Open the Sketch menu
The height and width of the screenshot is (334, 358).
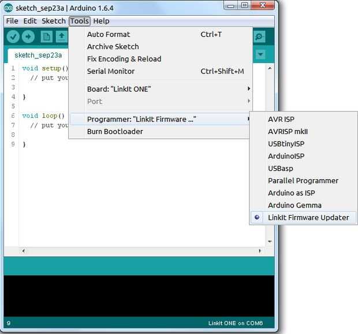pyautogui.click(x=54, y=21)
